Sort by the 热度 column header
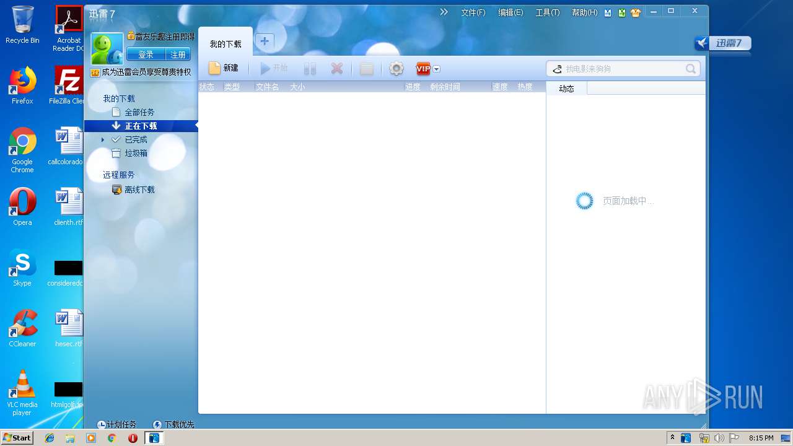793x446 pixels. pos(525,87)
